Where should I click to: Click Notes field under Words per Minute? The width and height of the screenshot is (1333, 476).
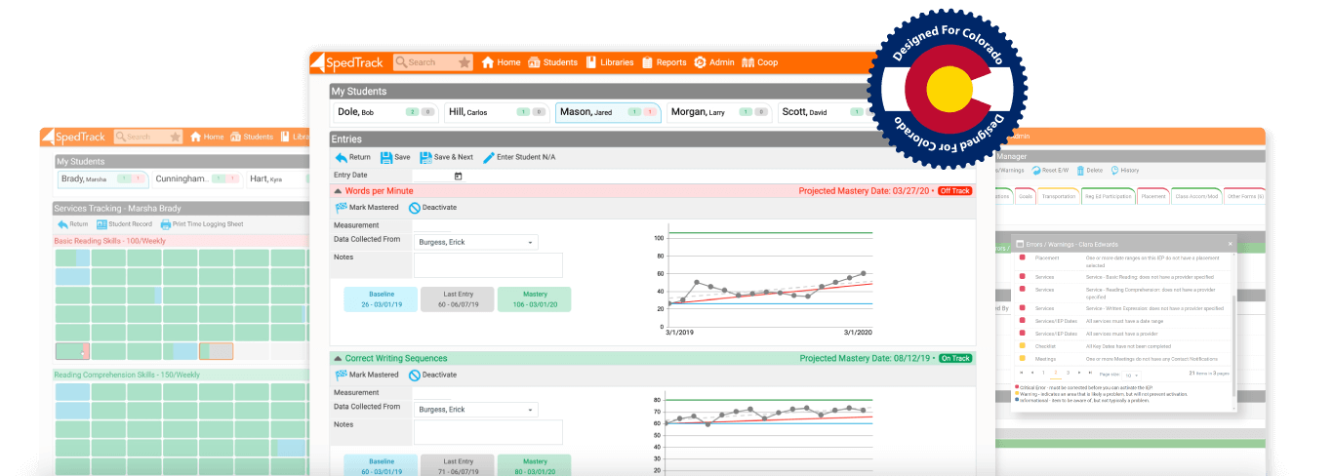[488, 265]
